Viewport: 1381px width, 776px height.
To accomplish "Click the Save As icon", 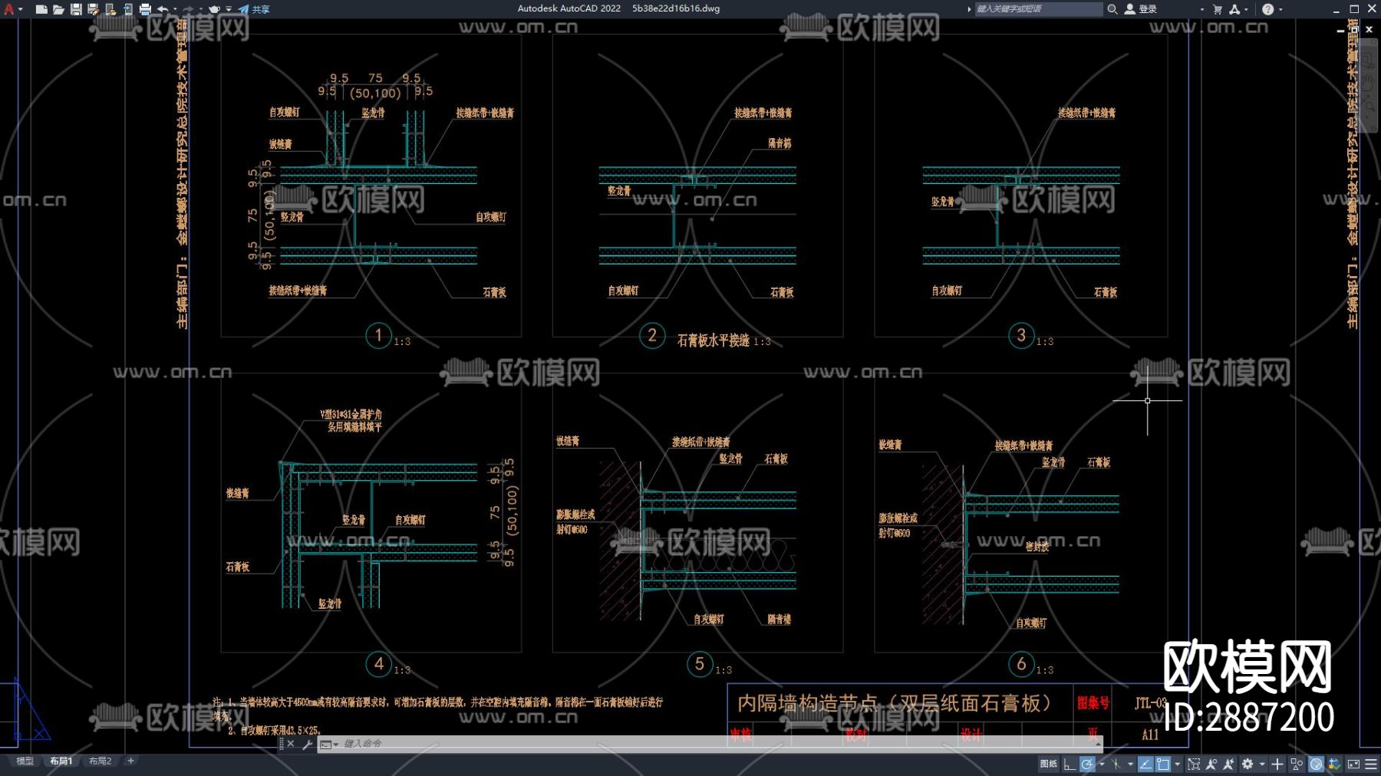I will click(x=93, y=9).
